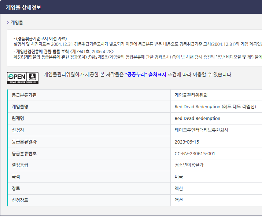Click the 게임물 section heading
262x217 pixels.
tap(17, 22)
